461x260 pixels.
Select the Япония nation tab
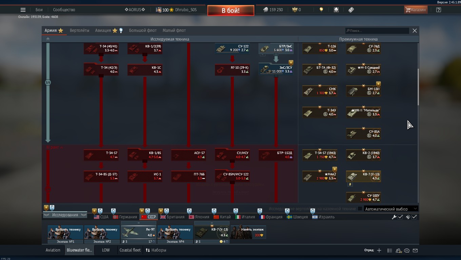[199, 217]
